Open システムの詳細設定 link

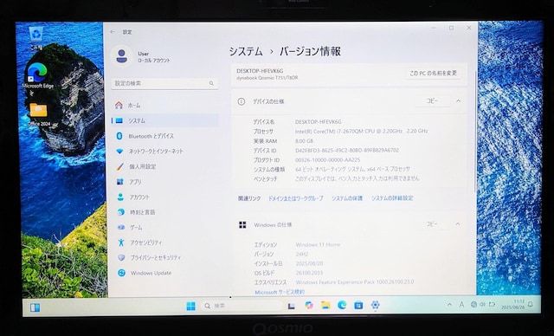pyautogui.click(x=392, y=198)
